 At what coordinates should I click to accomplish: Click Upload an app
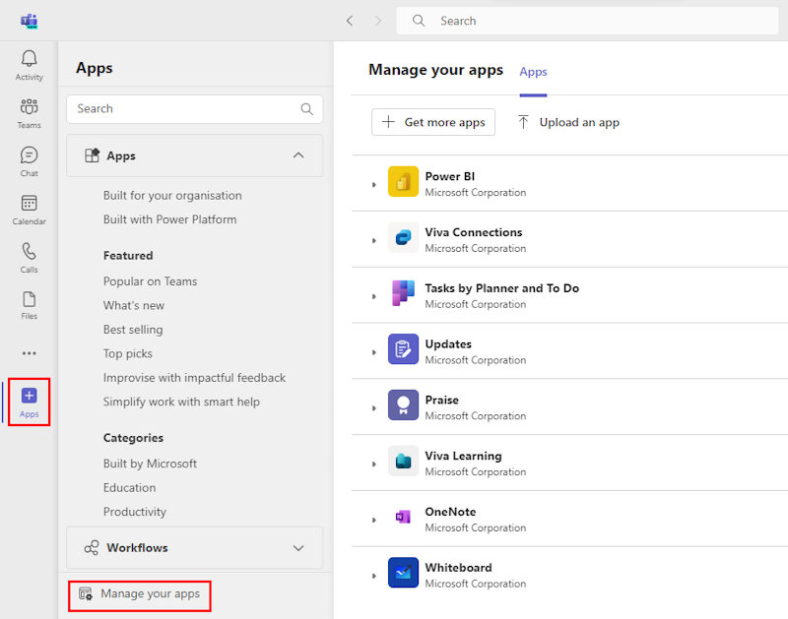pos(568,122)
